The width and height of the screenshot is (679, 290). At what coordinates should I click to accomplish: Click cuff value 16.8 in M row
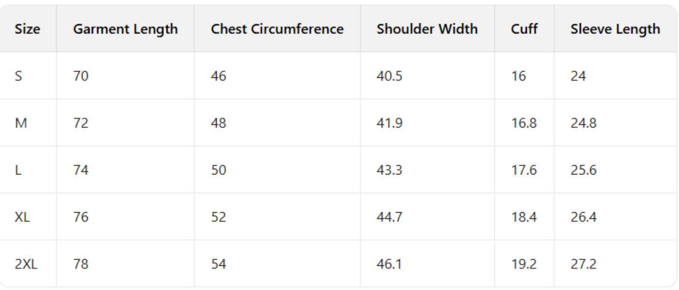523,123
